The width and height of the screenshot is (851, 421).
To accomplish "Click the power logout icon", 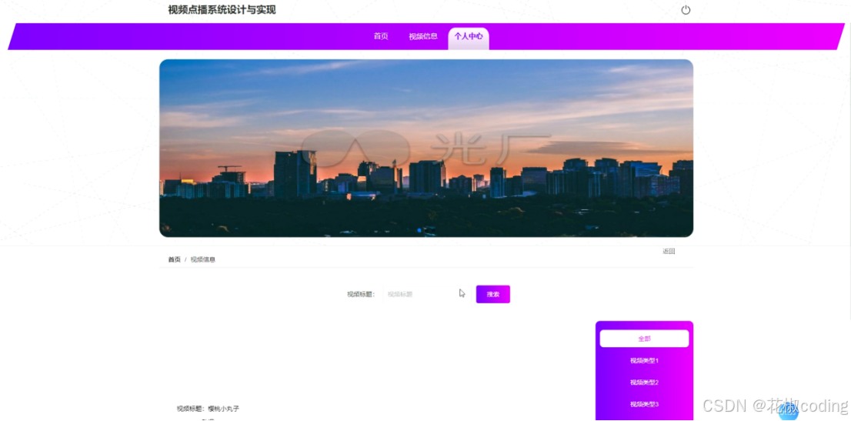I will click(686, 10).
